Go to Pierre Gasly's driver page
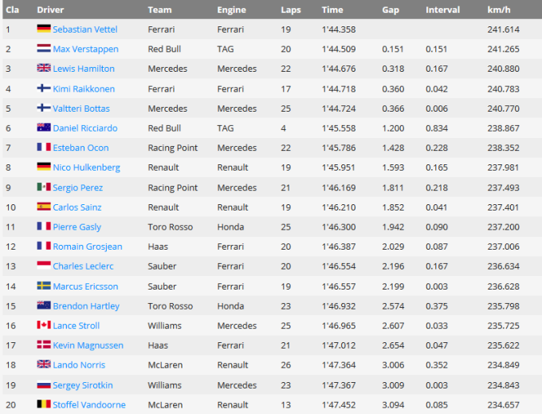Screen dimensions: 542x414 (77, 227)
